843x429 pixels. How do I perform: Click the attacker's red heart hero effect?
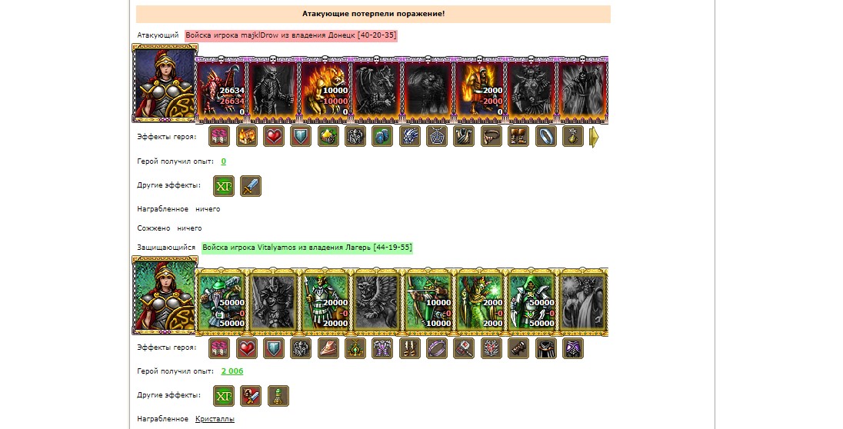click(274, 137)
